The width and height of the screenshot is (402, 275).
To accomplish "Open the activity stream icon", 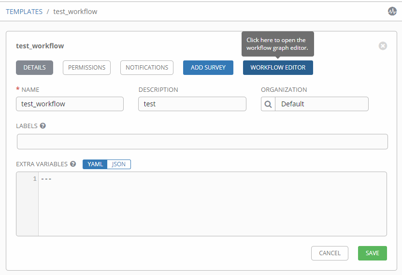I will pos(392,11).
